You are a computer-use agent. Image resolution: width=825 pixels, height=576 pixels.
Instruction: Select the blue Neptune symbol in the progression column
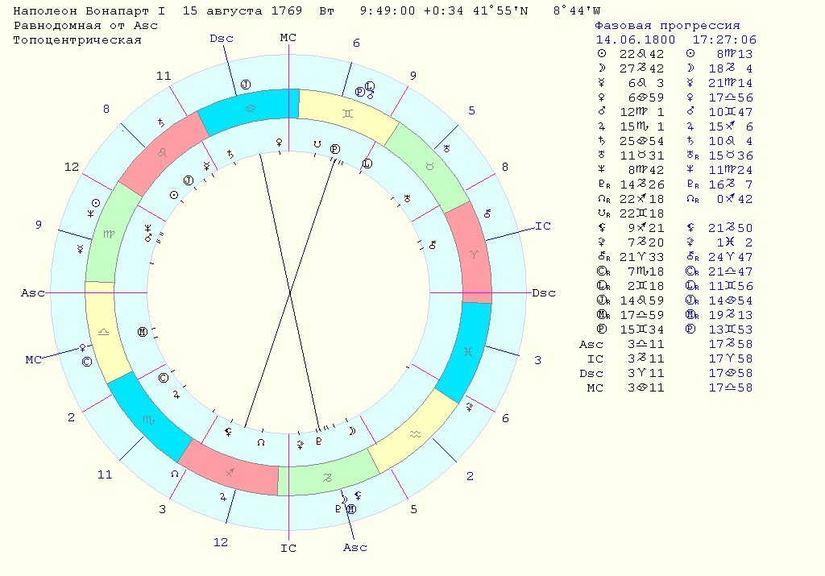690,169
